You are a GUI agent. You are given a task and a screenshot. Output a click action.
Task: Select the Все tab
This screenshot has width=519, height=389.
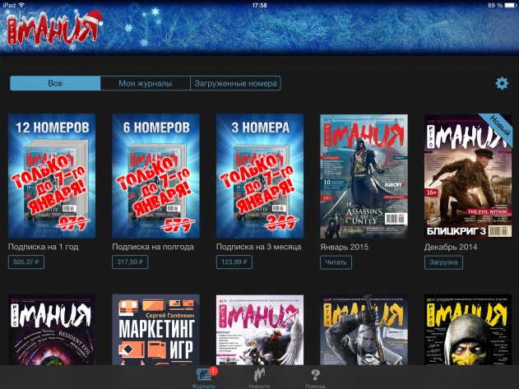55,83
